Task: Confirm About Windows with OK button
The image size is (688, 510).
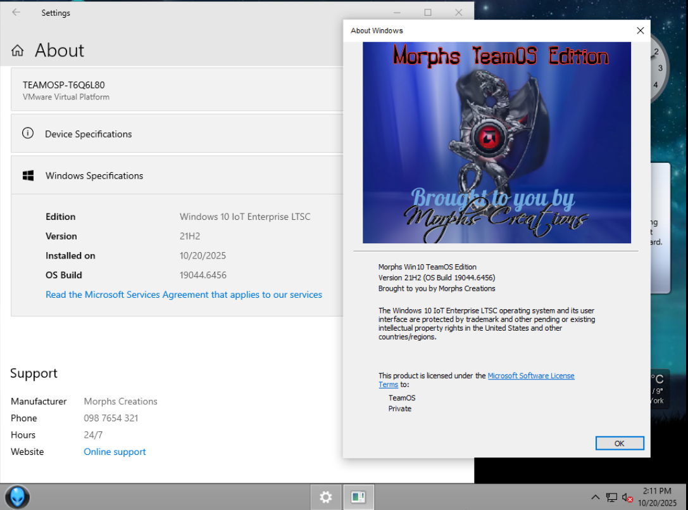Action: coord(619,443)
